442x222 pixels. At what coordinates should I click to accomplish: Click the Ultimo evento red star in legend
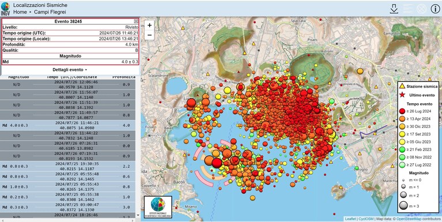(x=402, y=95)
